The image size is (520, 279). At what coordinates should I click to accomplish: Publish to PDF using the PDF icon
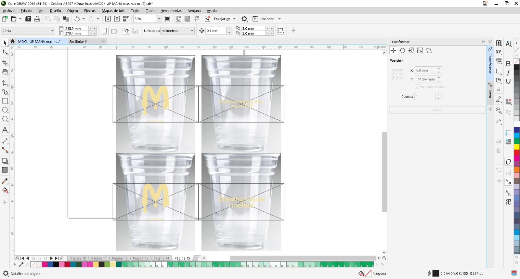tap(126, 19)
